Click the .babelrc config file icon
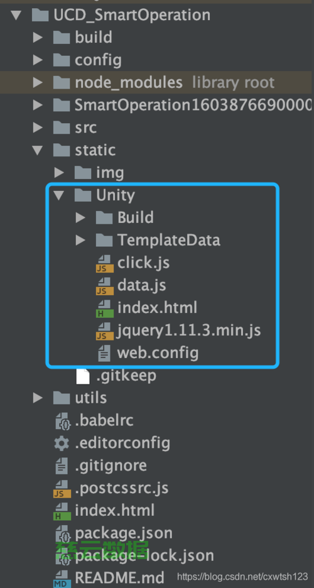The height and width of the screenshot is (588, 314). 62,421
